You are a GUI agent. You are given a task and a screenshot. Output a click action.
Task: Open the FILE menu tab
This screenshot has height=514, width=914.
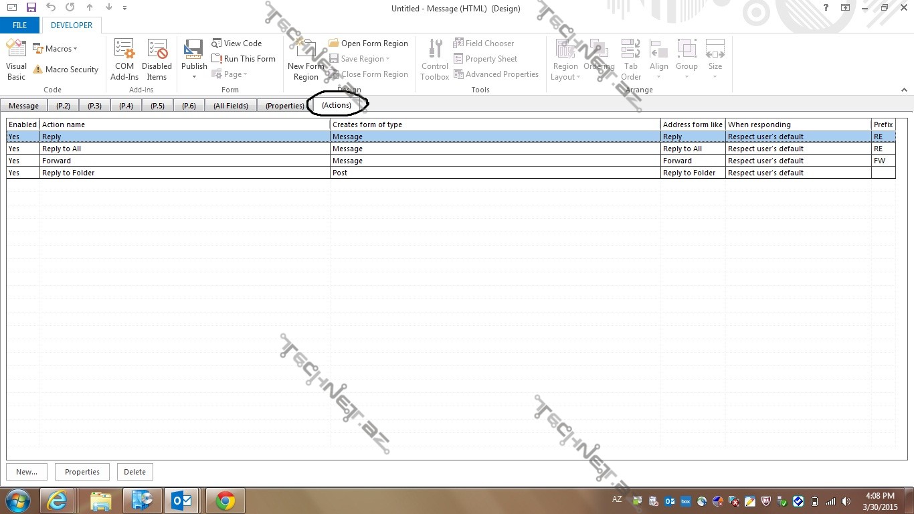(20, 25)
